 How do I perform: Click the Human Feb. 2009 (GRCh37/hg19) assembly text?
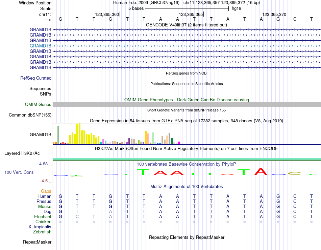click(146, 3)
